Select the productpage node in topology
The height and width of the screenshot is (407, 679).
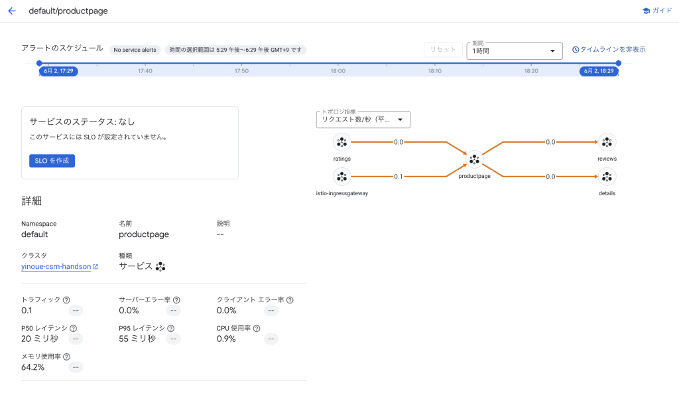tap(474, 159)
